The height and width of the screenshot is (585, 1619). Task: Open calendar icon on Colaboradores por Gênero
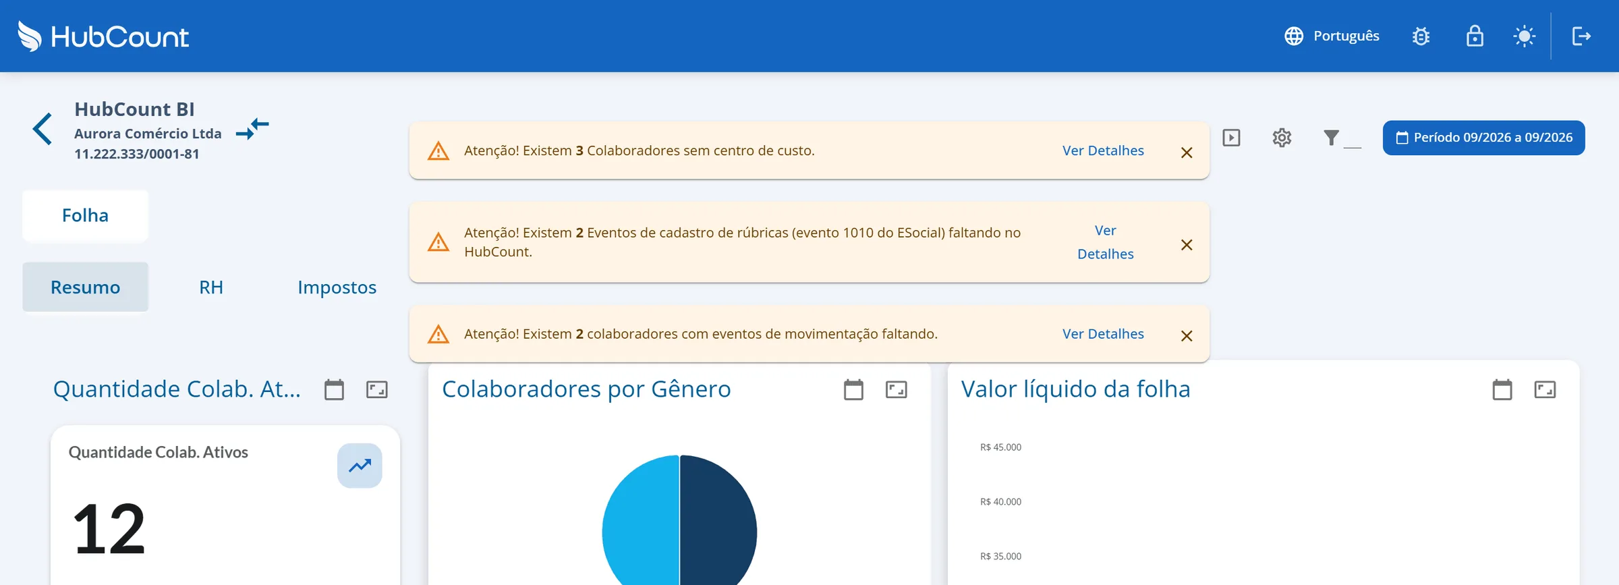(853, 389)
